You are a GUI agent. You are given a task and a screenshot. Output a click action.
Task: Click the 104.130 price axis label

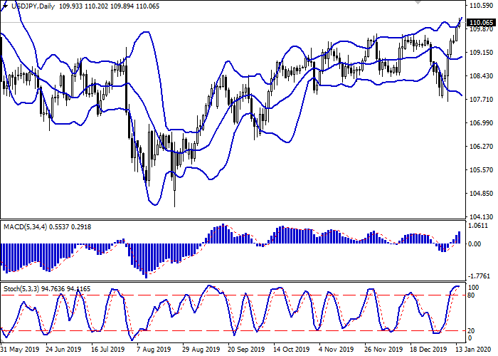[x=481, y=216]
